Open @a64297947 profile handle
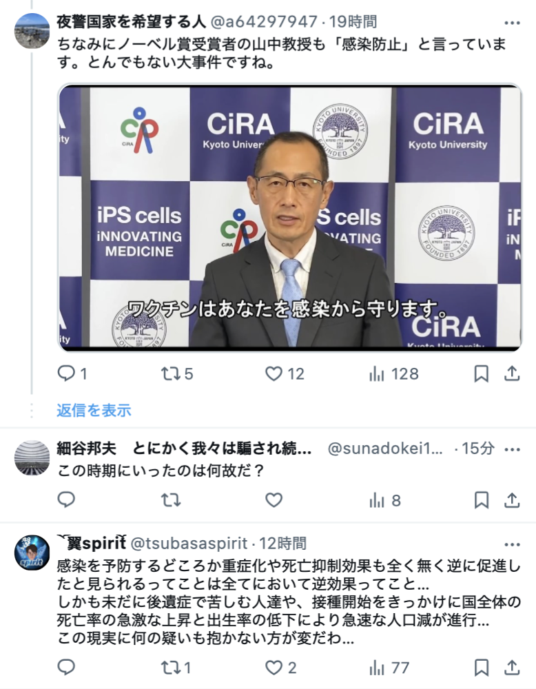 click(264, 21)
